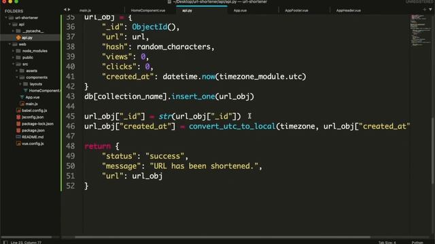Add a new tab with the plus icon

424,9
